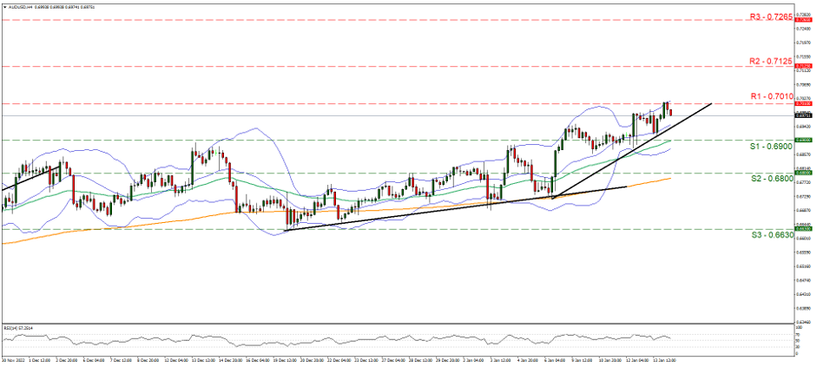Image resolution: width=830 pixels, height=367 pixels.
Task: Click the chart symbol dropdown arrow beside AUDUSD,H4
Action: pyautogui.click(x=4, y=5)
